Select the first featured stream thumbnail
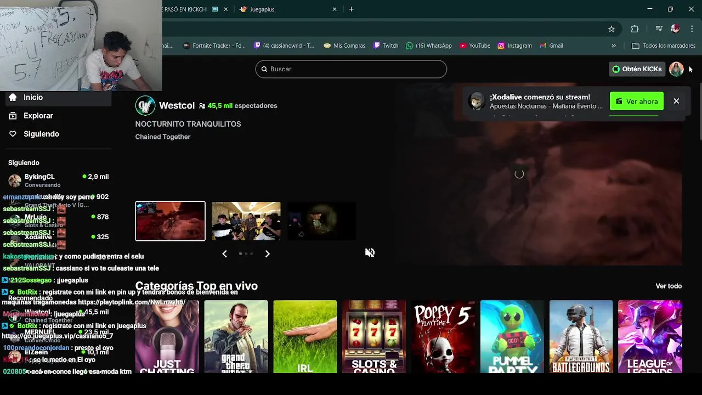Screen dimensions: 702x395 [x=171, y=221]
